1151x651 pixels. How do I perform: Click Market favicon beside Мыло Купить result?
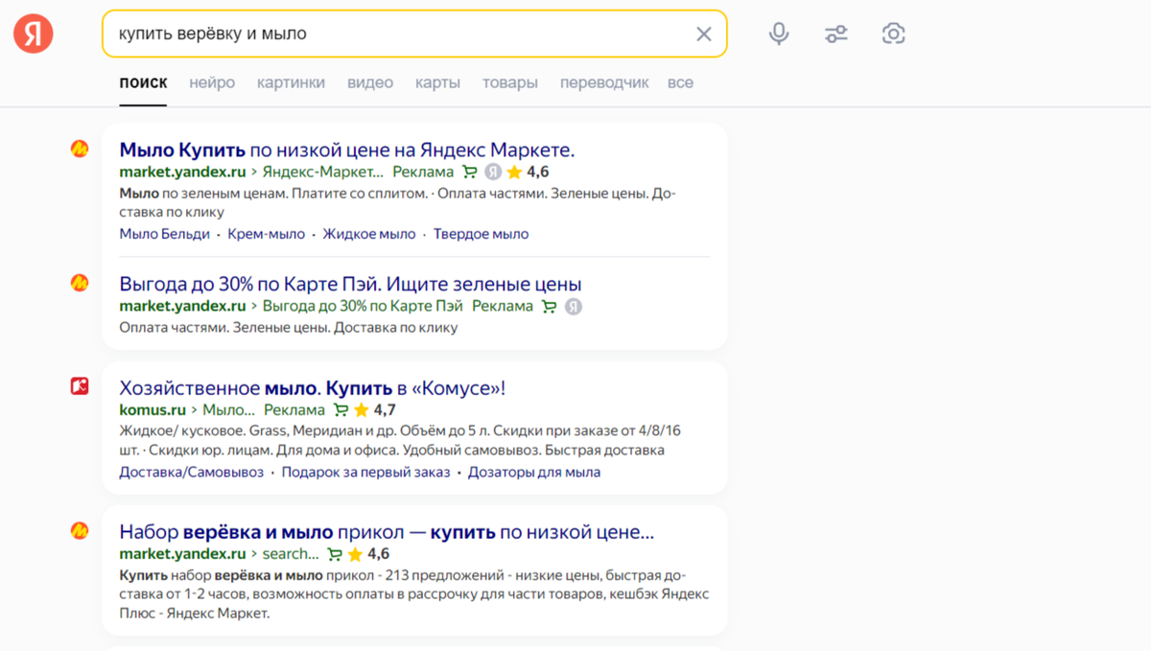pyautogui.click(x=80, y=149)
